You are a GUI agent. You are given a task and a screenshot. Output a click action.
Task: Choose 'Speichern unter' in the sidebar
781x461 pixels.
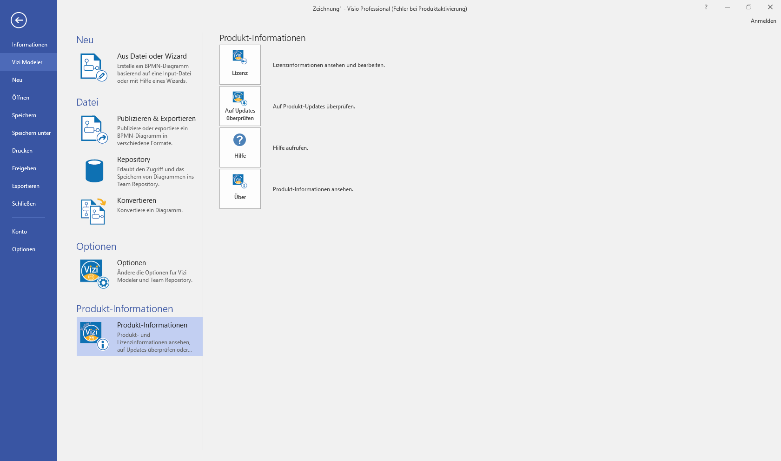28,133
